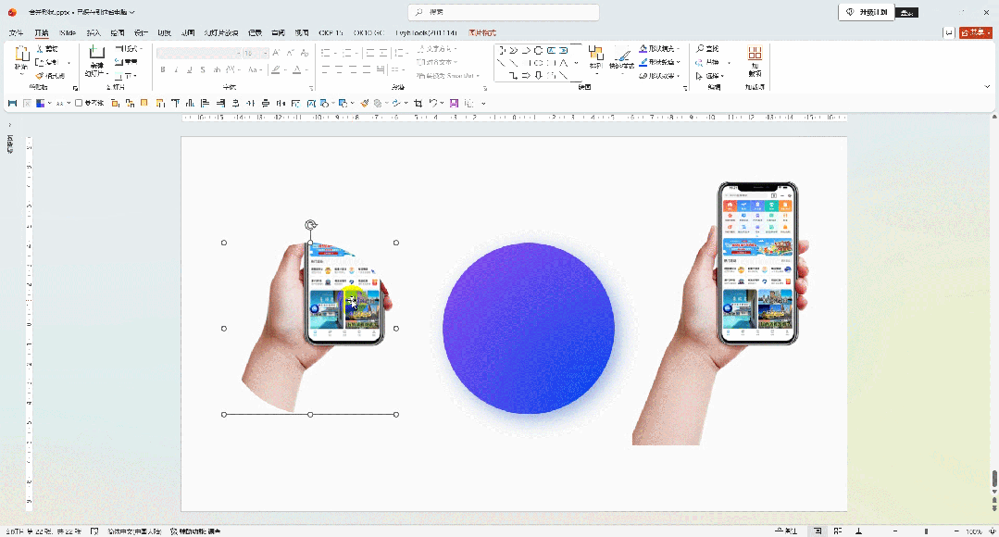
Task: Click the Quick Styles brush icon
Action: (x=622, y=57)
